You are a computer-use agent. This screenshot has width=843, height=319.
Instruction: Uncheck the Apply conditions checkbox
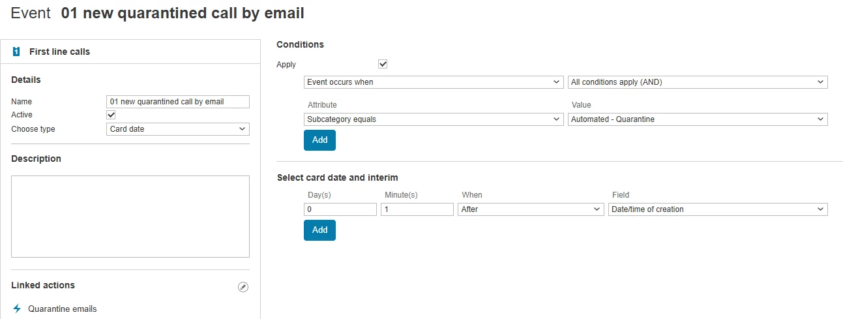383,65
